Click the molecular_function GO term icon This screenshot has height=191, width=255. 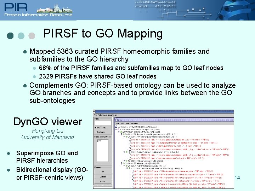click(x=118, y=129)
